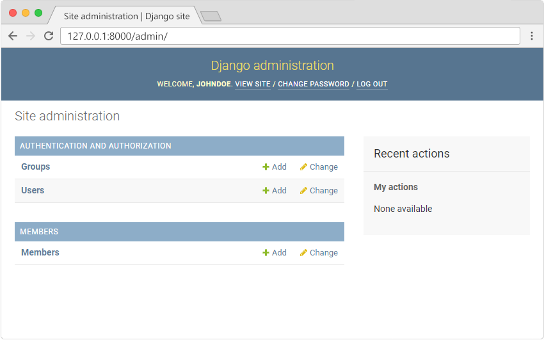Screen dimensions: 544x340
Task: Focus the browser address bar
Action: (x=288, y=36)
